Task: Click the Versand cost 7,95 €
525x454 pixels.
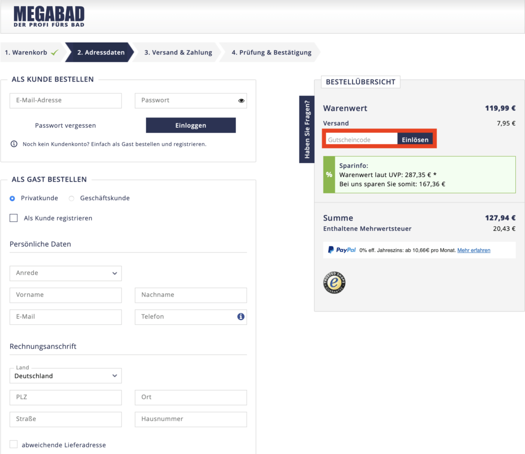Action: [506, 123]
